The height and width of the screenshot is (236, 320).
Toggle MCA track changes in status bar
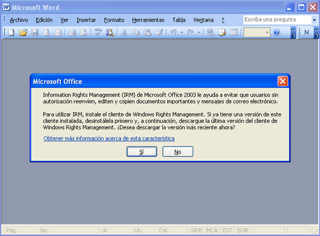click(x=212, y=230)
